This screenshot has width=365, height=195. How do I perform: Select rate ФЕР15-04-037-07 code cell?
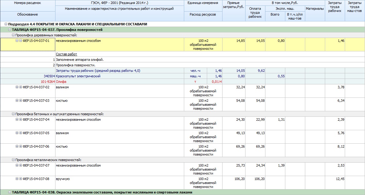coord(28,169)
